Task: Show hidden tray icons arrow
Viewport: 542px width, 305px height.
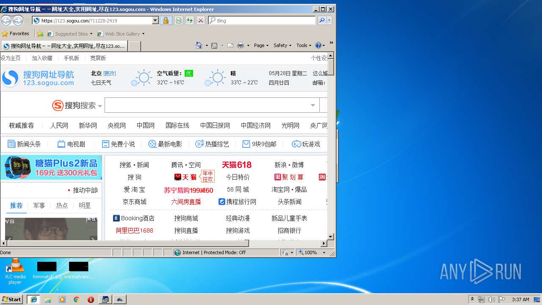Action: coord(472,299)
